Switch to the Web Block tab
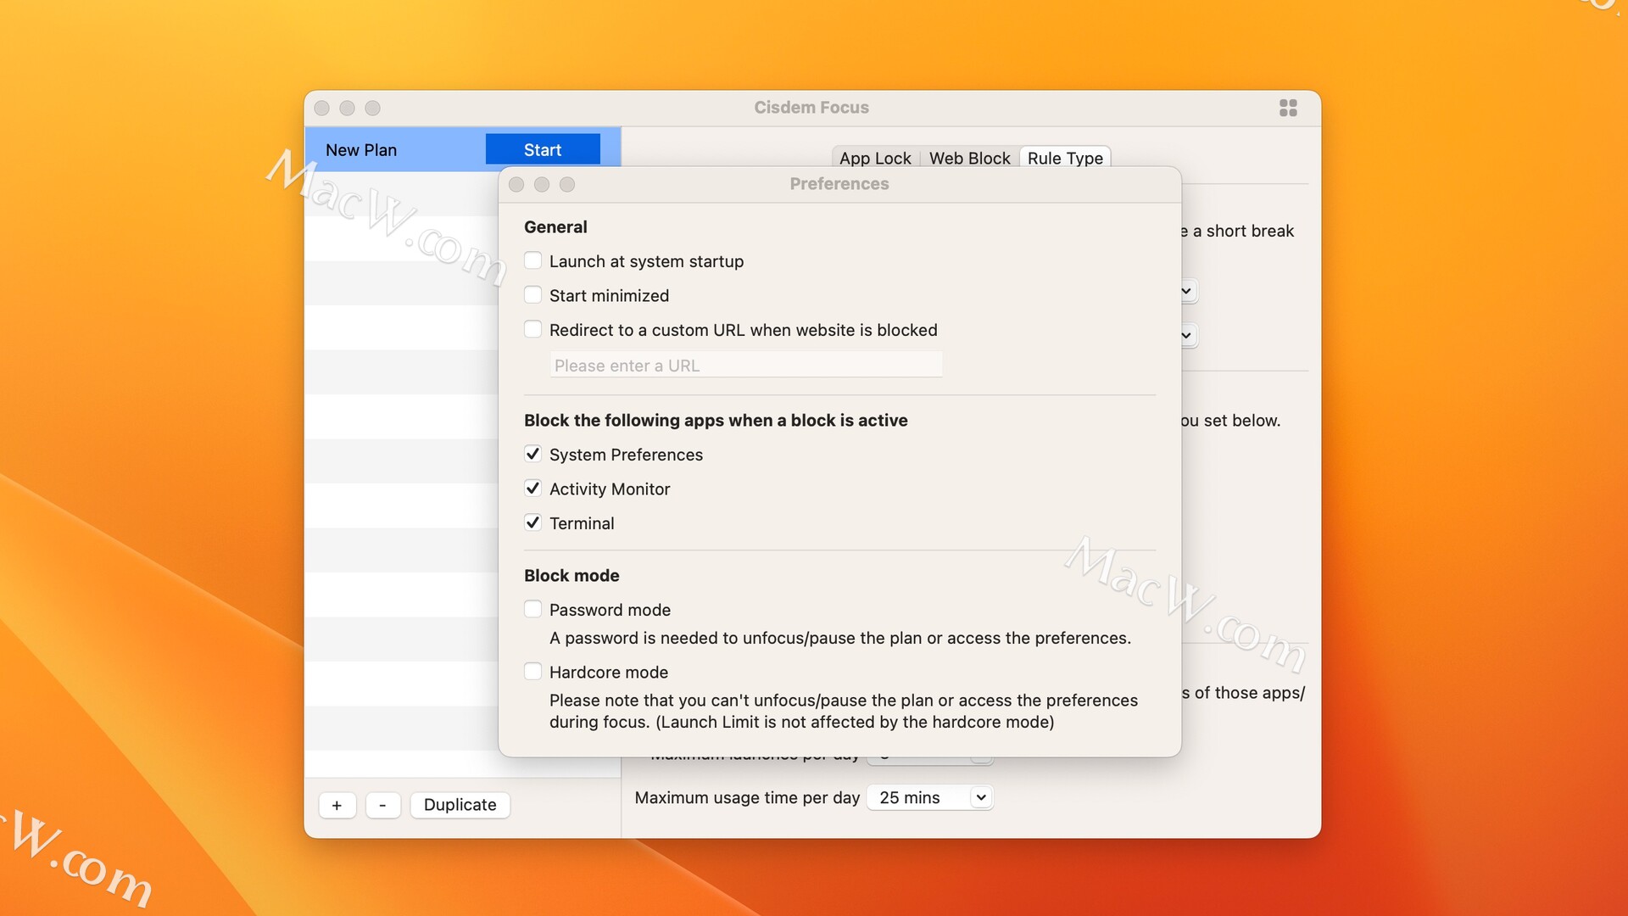Viewport: 1628px width, 916px height. (x=969, y=158)
